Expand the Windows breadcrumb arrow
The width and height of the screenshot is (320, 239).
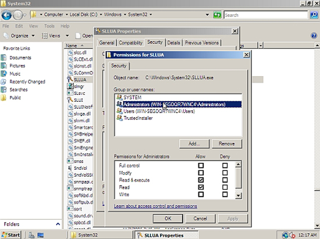pyautogui.click(x=125, y=15)
